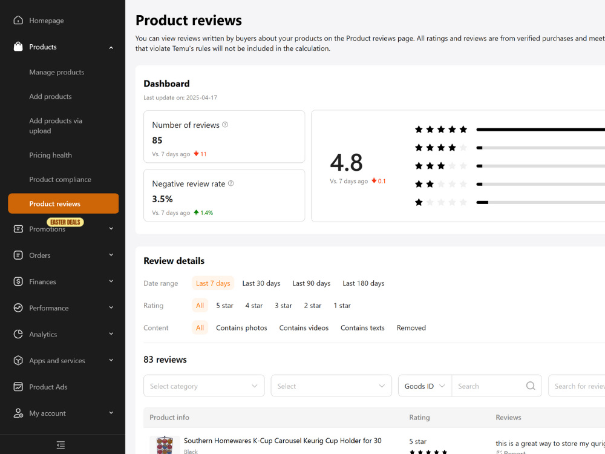Screen dimensions: 605x454
Task: Click the Rating column header
Action: [x=419, y=417]
